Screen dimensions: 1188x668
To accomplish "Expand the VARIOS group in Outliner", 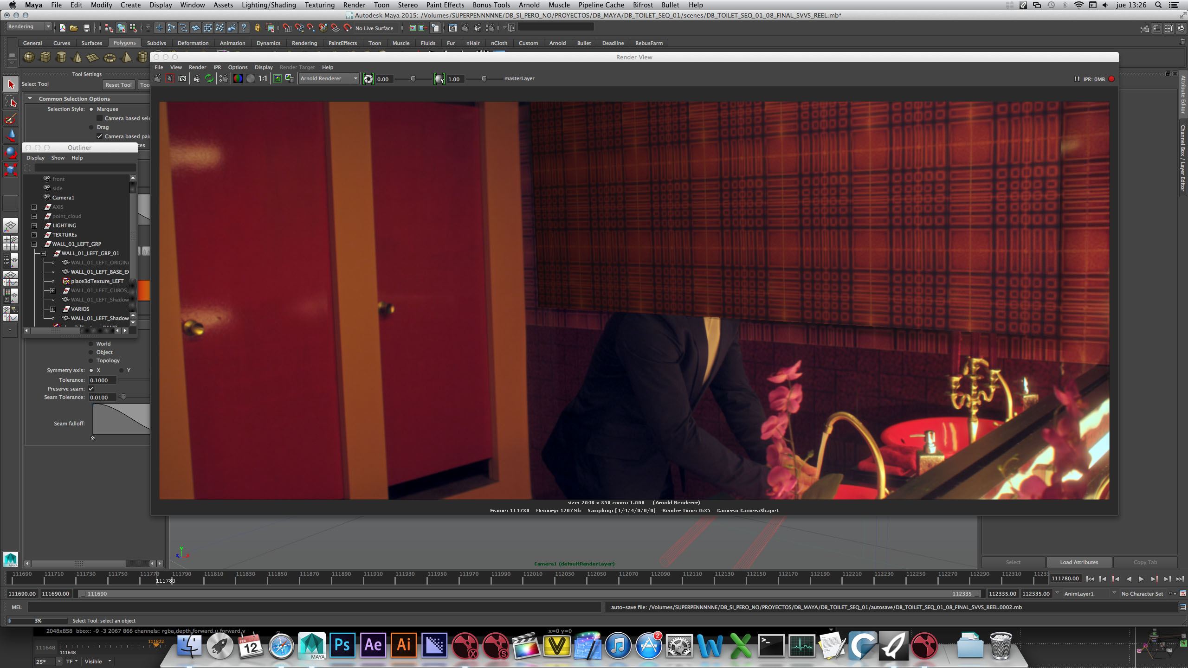I will coord(52,309).
